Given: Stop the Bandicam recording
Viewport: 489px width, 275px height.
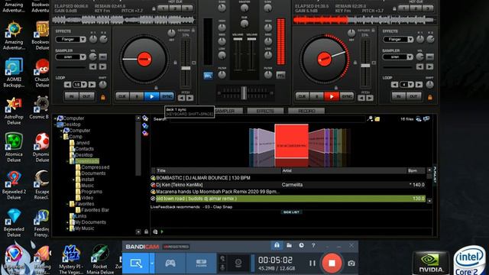Looking at the screenshot, I should pyautogui.click(x=332, y=264).
